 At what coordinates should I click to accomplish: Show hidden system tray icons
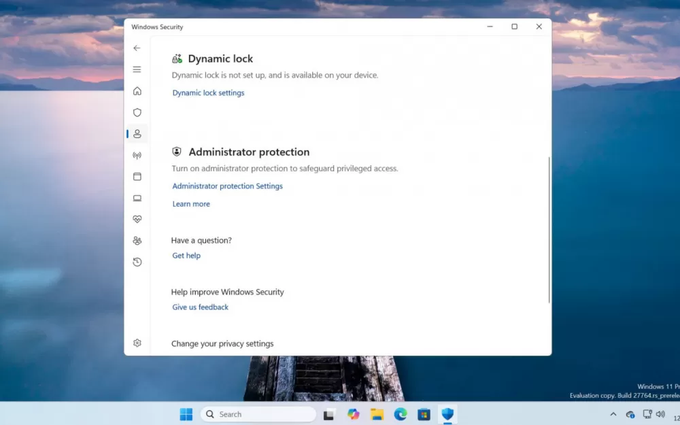click(x=613, y=414)
